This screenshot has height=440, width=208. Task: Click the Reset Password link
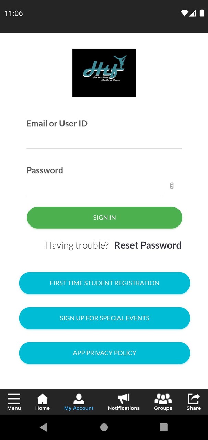tap(148, 245)
